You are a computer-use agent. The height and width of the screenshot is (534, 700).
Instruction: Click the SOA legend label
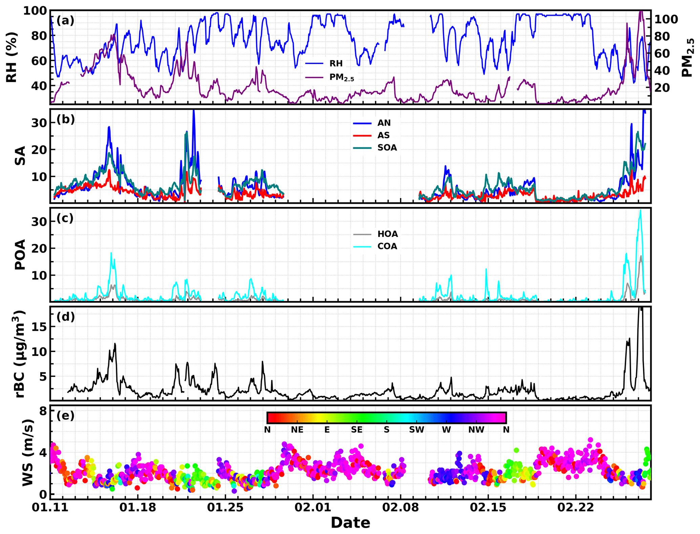pyautogui.click(x=387, y=147)
